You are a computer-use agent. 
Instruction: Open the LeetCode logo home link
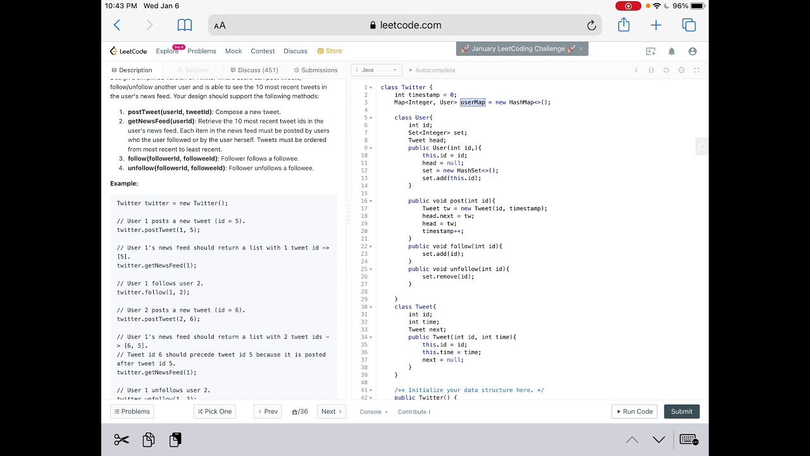pyautogui.click(x=128, y=51)
